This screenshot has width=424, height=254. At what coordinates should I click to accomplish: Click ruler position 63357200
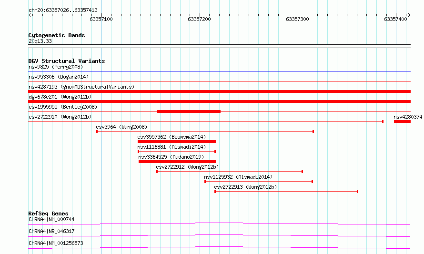tap(199, 19)
